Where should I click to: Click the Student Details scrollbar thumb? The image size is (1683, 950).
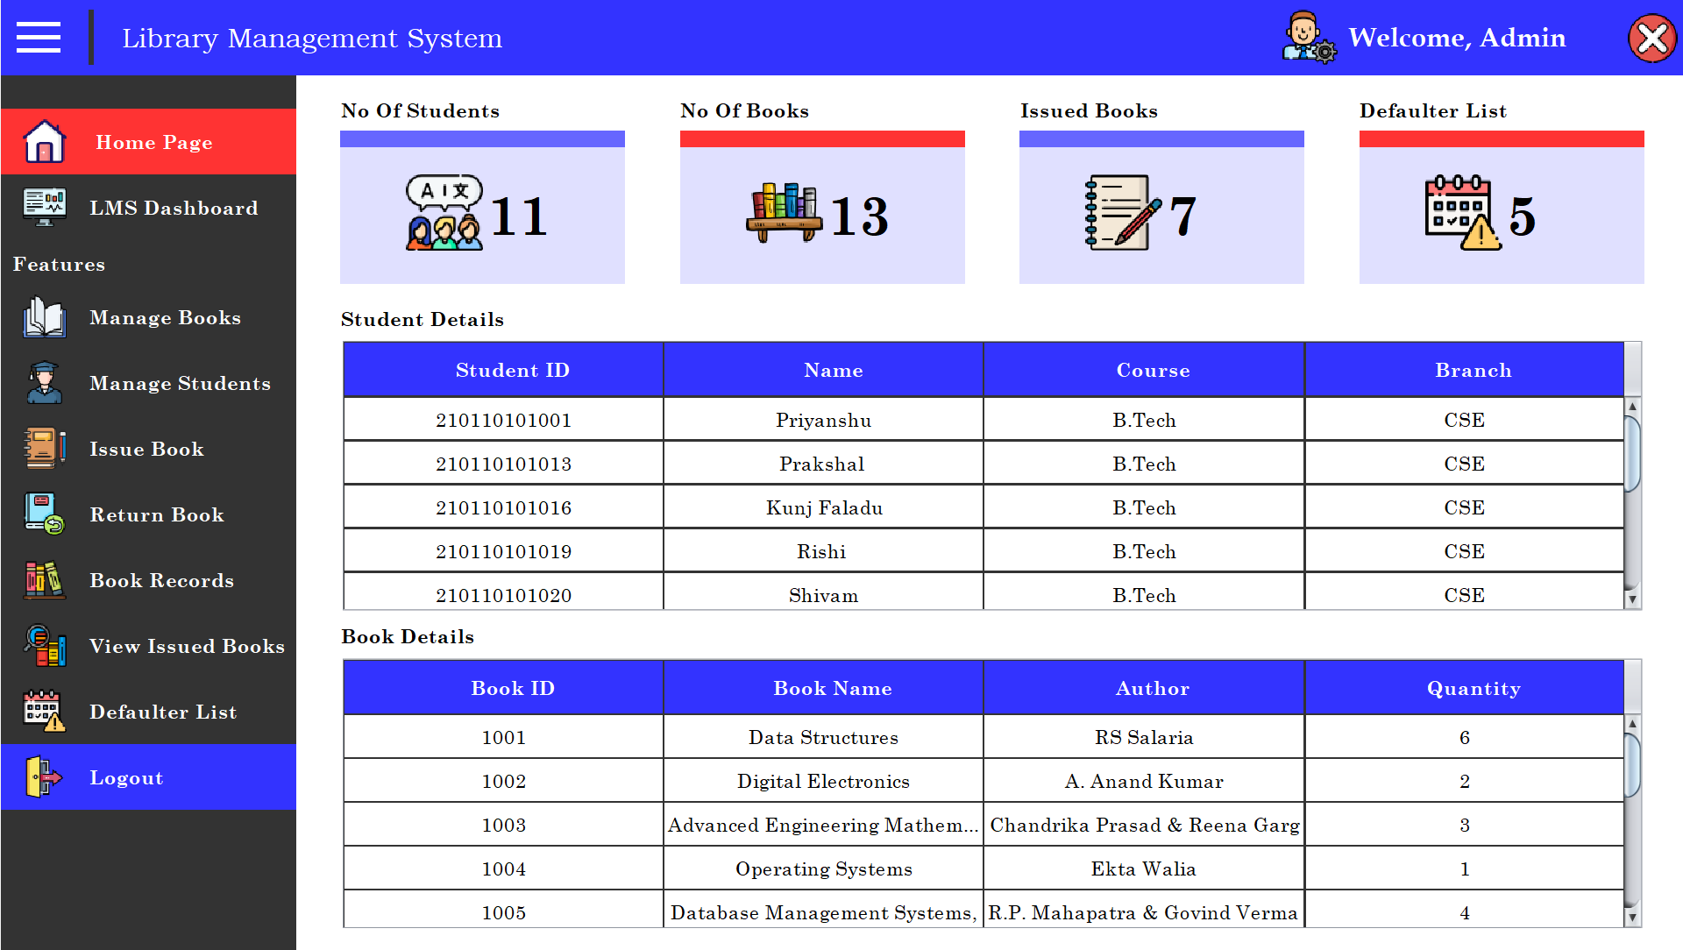[x=1632, y=454]
